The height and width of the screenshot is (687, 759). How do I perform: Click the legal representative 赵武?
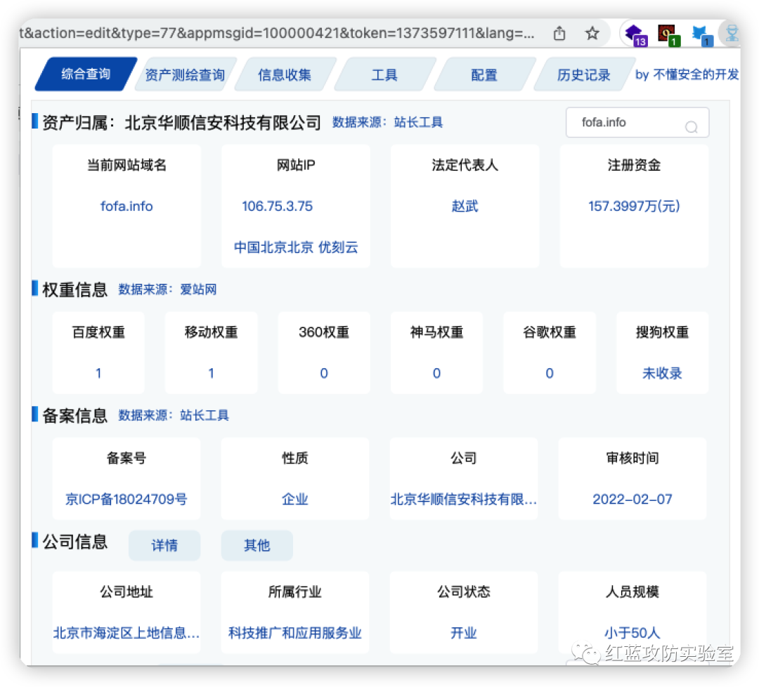[465, 206]
